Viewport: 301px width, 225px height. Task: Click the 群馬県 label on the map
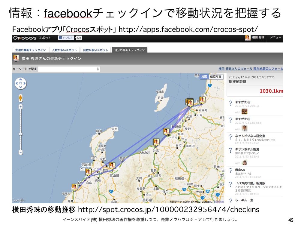pos(179,179)
